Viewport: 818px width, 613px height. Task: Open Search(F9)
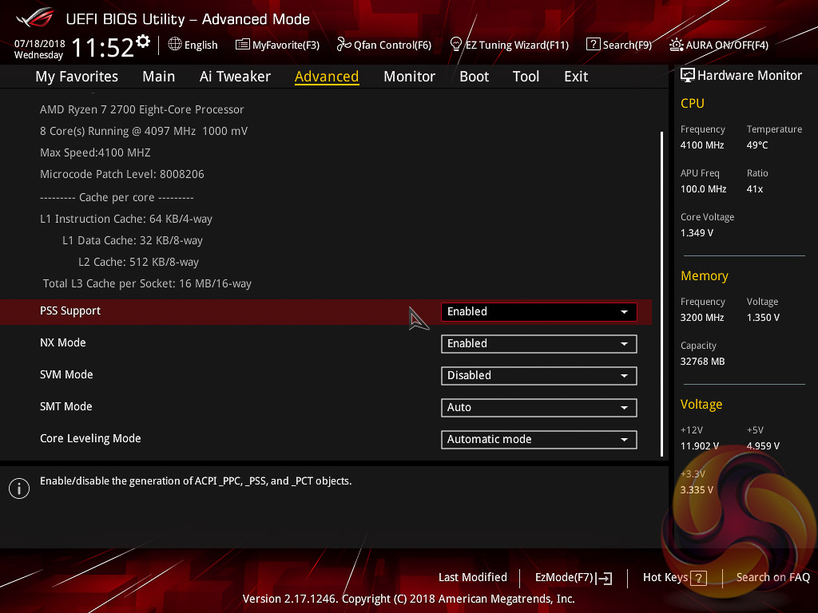pos(628,45)
